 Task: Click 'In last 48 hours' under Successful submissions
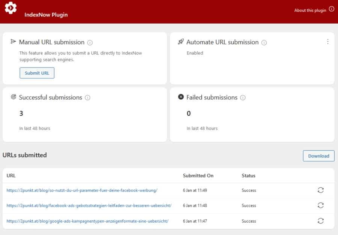[x=35, y=128]
